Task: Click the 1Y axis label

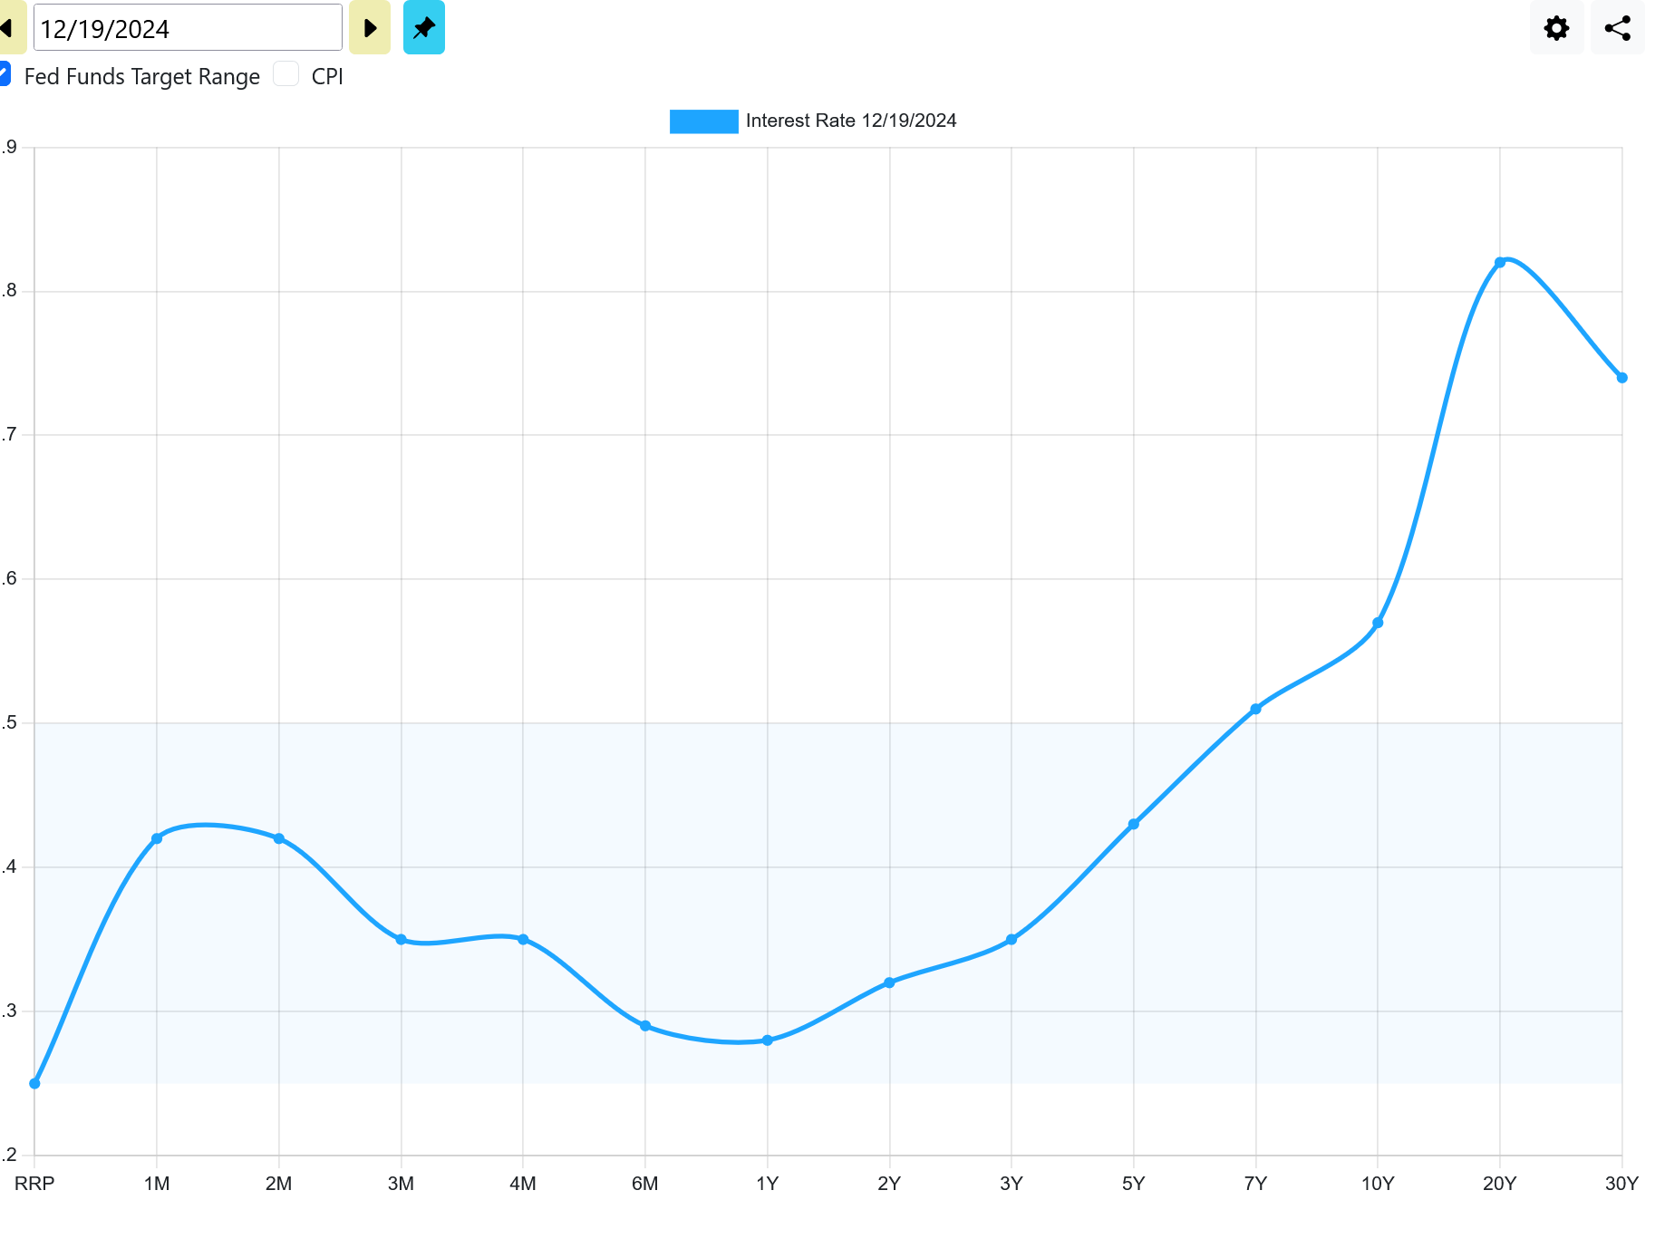Action: pyautogui.click(x=768, y=1183)
